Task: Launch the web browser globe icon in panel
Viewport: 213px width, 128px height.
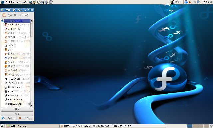Action: (x=31, y=2)
